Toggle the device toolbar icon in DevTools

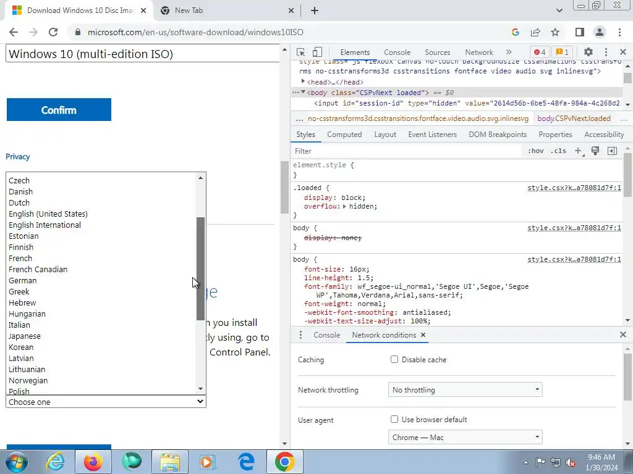click(317, 52)
